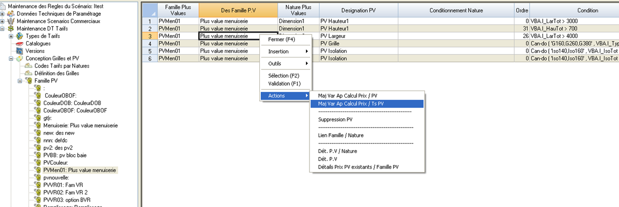This screenshot has height=207, width=619.
Task: Click the Maintenance DT Tarifs icon
Action: [x=11, y=28]
